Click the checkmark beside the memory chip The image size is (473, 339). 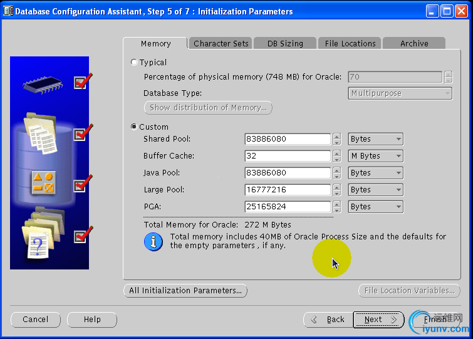pyautogui.click(x=83, y=81)
